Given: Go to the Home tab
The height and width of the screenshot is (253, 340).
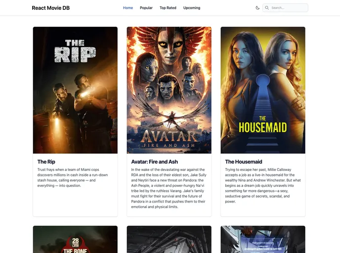Looking at the screenshot, I should (128, 8).
